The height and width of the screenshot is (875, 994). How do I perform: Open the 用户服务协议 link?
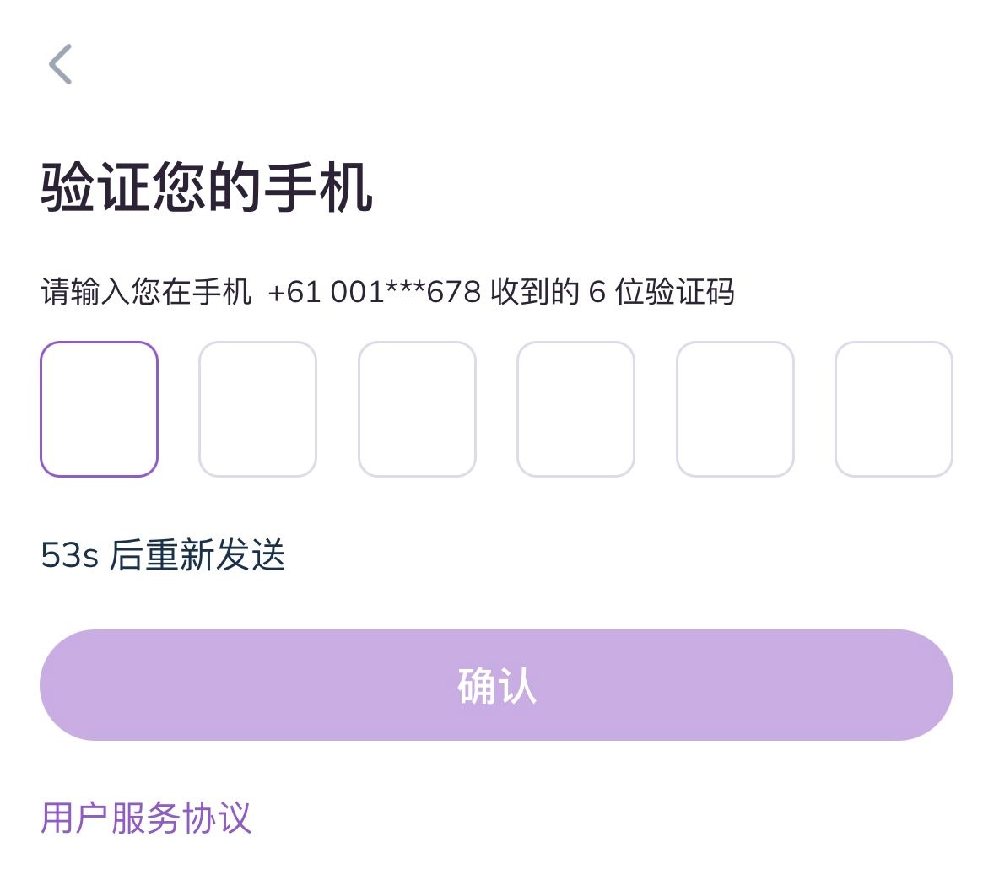coord(146,818)
